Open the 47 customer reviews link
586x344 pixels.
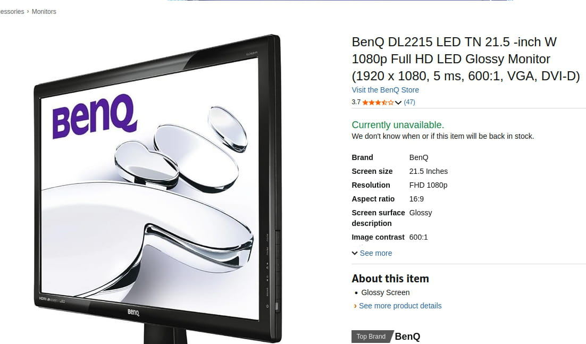point(409,102)
